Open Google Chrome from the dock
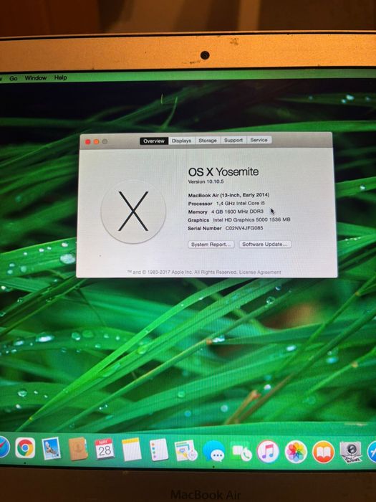376x502 pixels. point(25,447)
